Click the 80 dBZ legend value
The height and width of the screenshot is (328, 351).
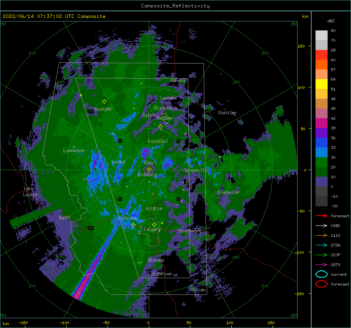[x=333, y=31]
